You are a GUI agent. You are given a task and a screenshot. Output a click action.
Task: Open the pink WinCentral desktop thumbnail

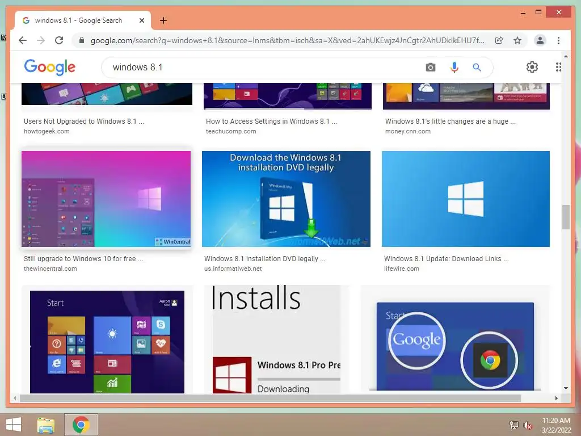(106, 199)
